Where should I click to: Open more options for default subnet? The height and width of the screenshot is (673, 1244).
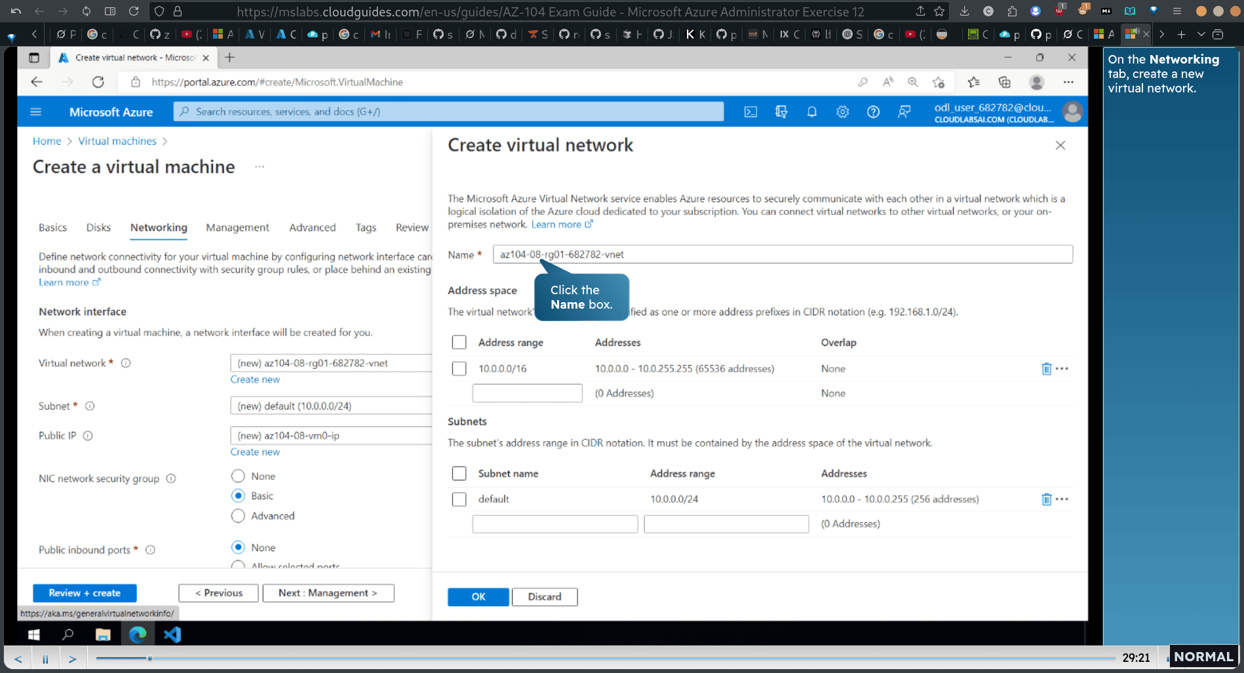(1062, 499)
